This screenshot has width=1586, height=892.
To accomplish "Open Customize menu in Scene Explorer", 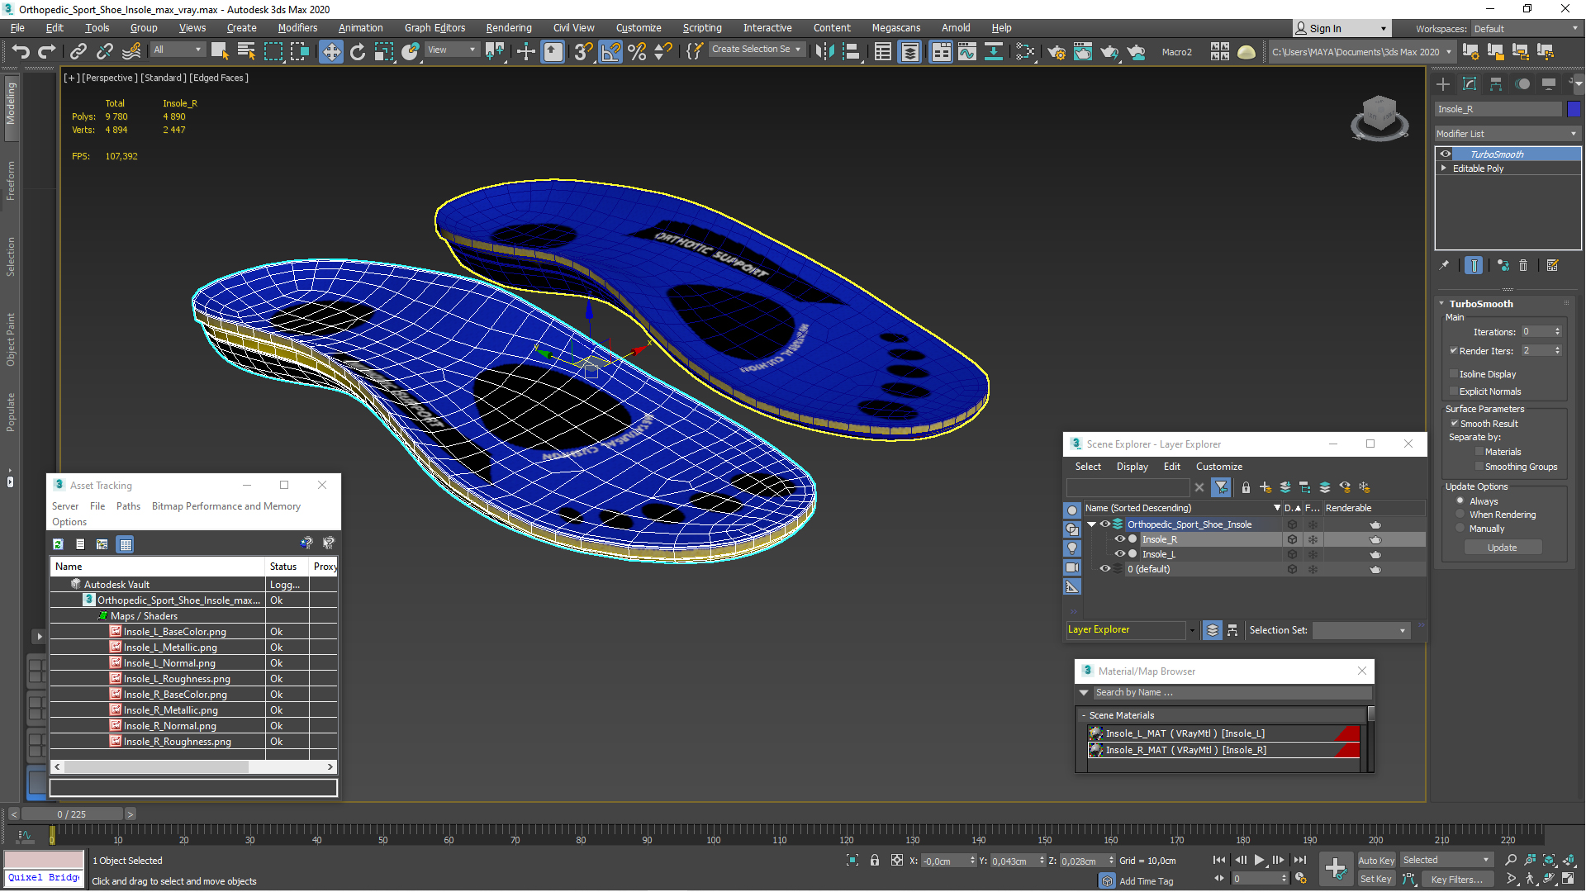I will coord(1218,467).
